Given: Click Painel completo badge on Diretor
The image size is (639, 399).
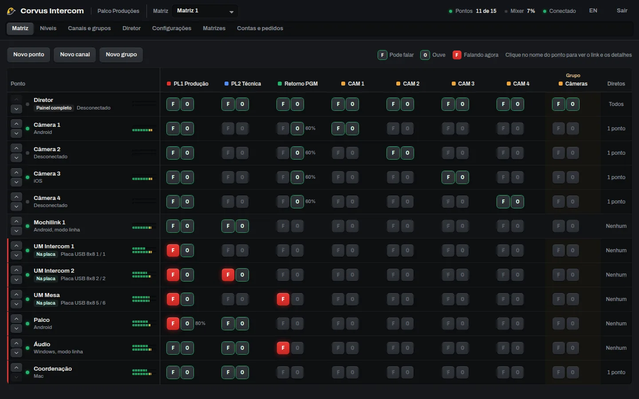Looking at the screenshot, I should [54, 108].
